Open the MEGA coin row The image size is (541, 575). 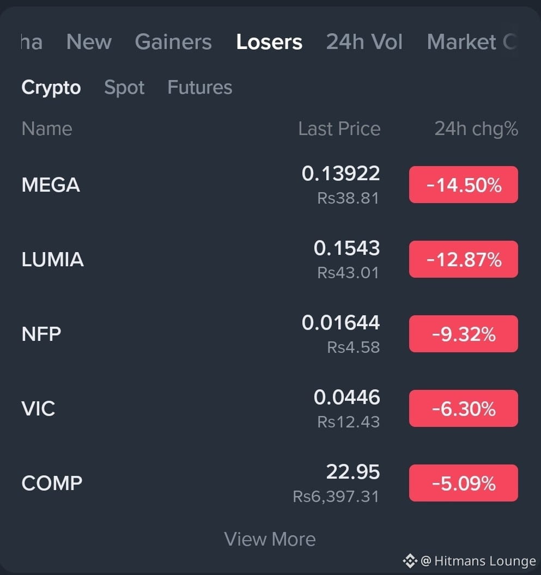coord(270,185)
